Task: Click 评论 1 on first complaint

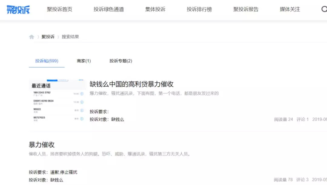Action: (302, 119)
